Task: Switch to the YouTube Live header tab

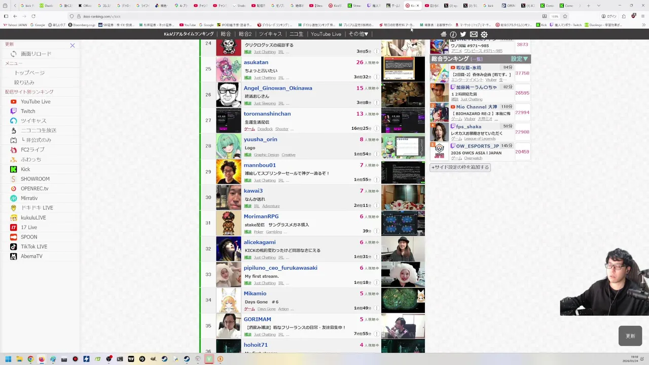Action: [326, 34]
